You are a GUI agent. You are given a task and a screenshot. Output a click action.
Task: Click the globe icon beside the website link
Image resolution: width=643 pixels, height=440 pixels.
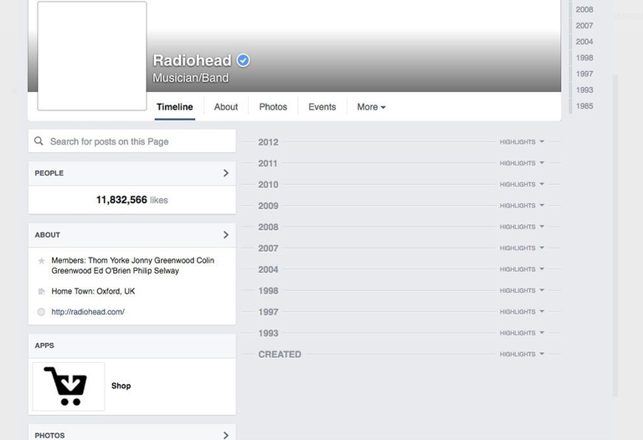41,312
